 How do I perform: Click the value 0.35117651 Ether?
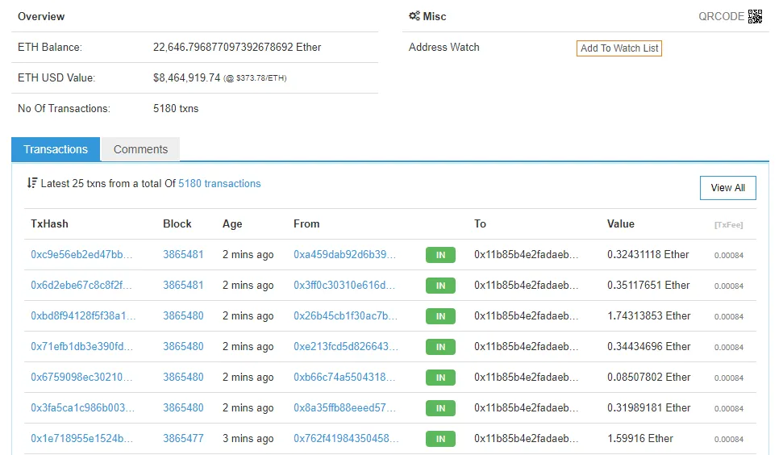[648, 285]
